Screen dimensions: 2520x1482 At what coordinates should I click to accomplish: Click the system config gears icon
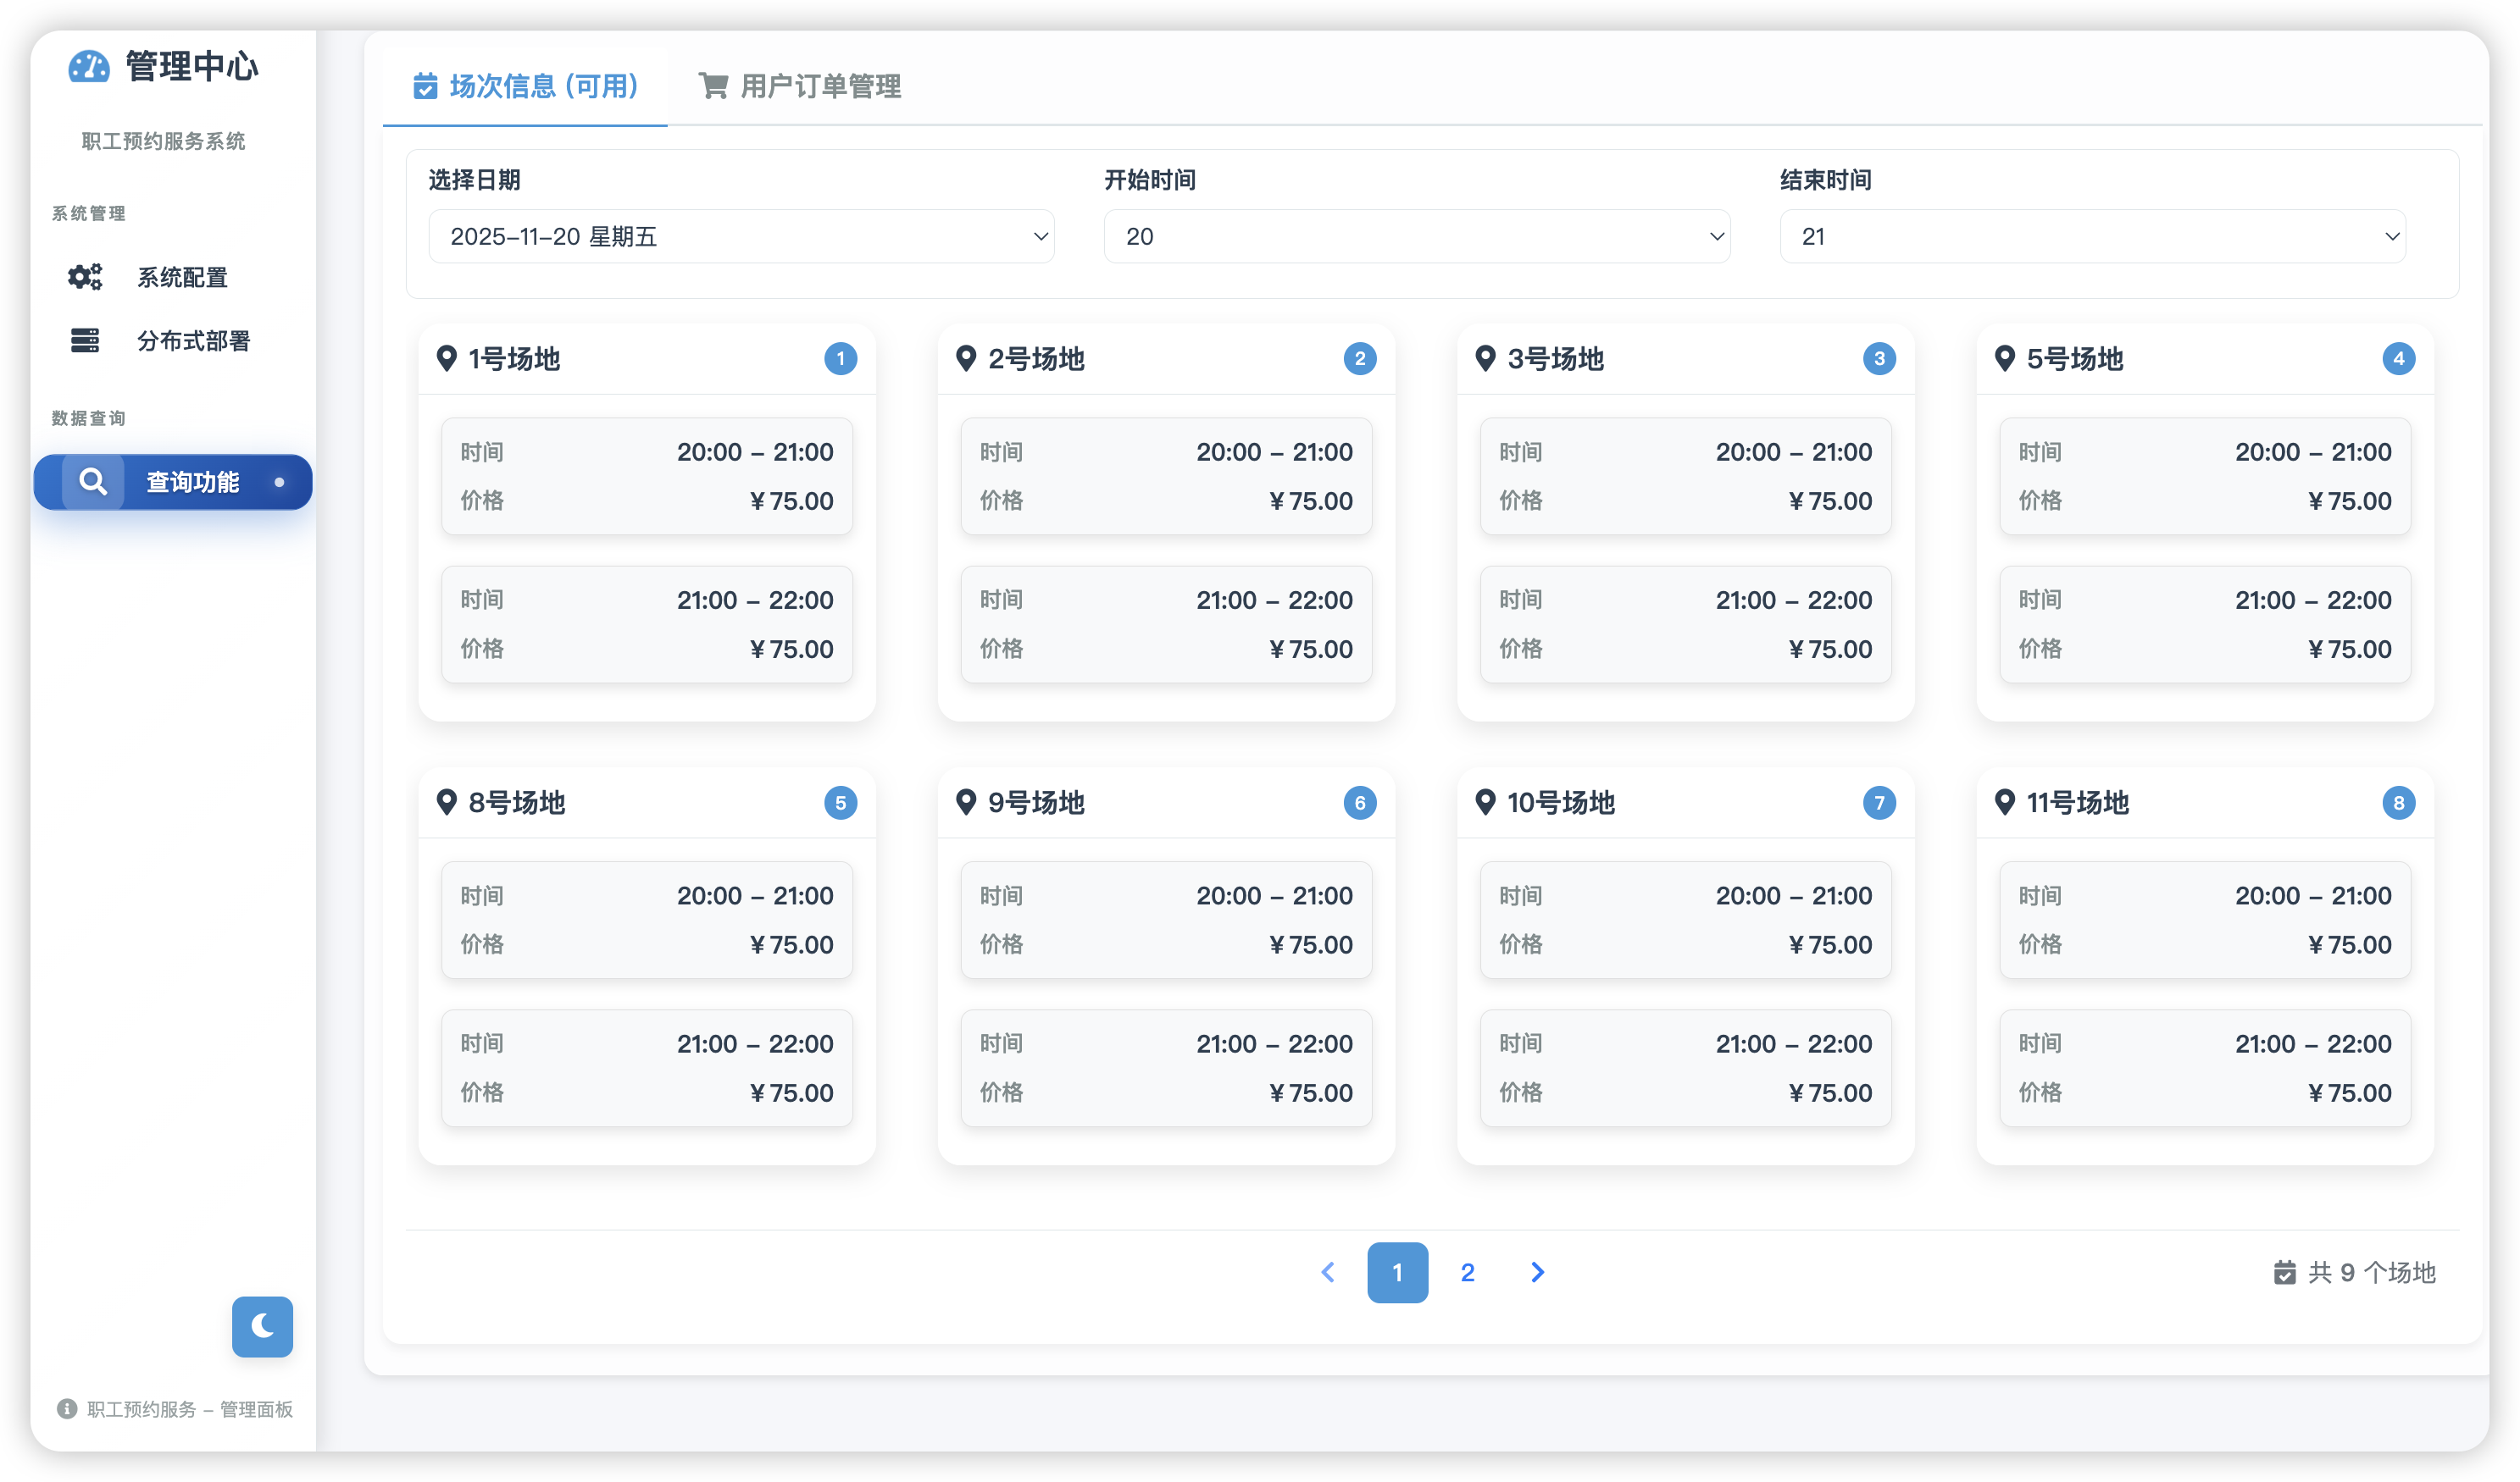pos(85,277)
